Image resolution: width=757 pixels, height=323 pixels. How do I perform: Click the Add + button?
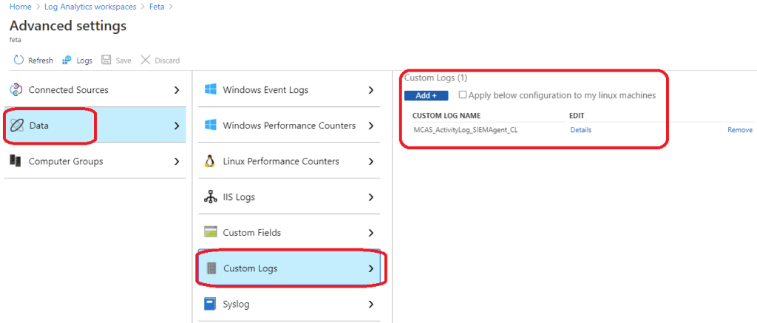[x=426, y=96]
